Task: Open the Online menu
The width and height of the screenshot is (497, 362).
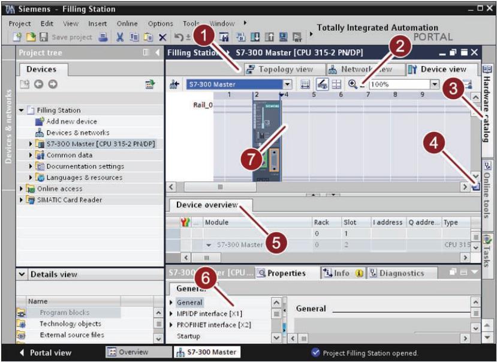Action: (x=127, y=24)
